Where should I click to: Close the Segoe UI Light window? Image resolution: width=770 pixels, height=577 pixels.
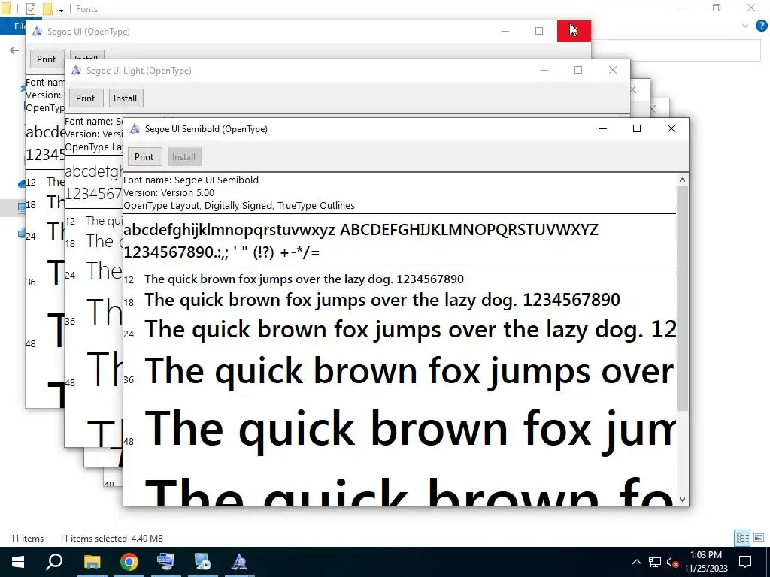(612, 70)
